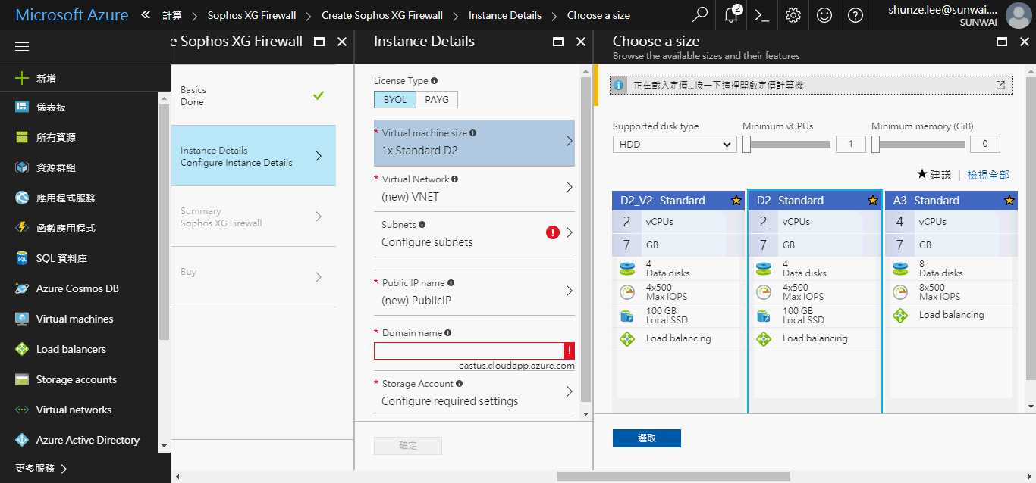The height and width of the screenshot is (483, 1036).
Task: Expand Subnets Configure subnets setting
Action: [x=474, y=234]
